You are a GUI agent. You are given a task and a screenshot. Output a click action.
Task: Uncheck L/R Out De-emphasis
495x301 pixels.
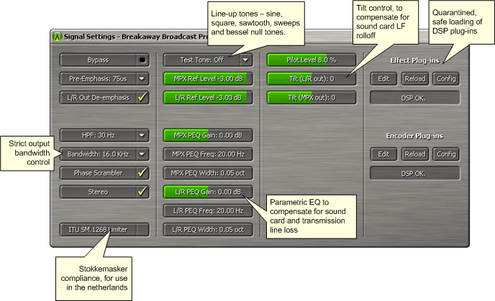tap(142, 98)
